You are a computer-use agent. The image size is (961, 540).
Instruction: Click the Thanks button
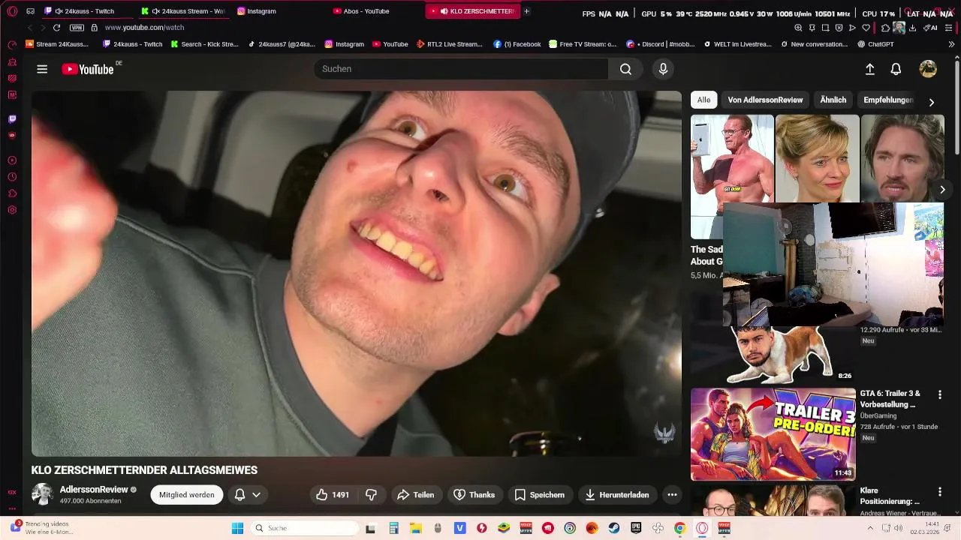(x=474, y=495)
